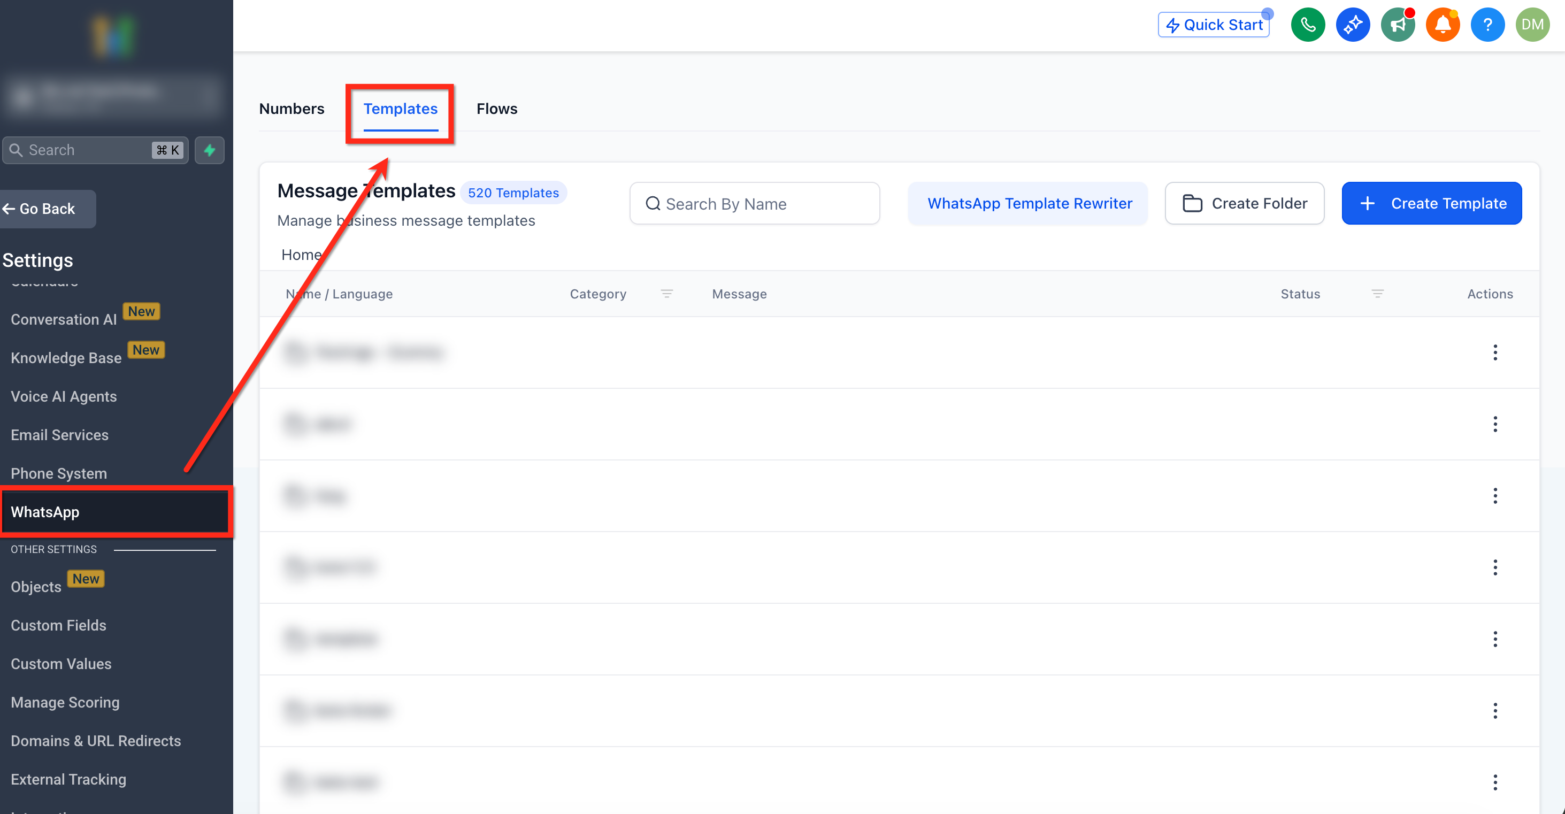Image resolution: width=1565 pixels, height=814 pixels.
Task: Open Custom Fields settings
Action: 58,625
